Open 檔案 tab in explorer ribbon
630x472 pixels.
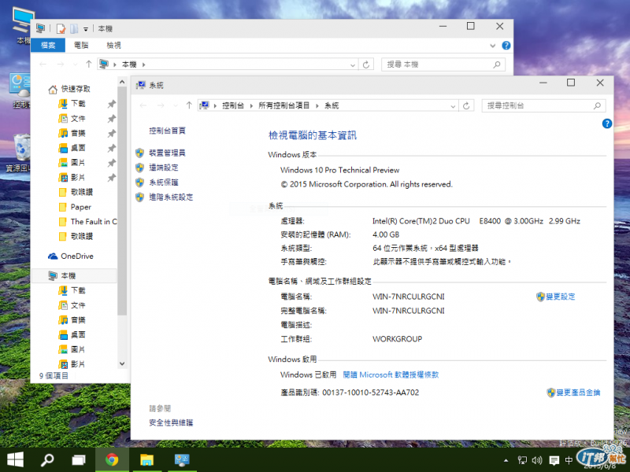click(x=48, y=46)
